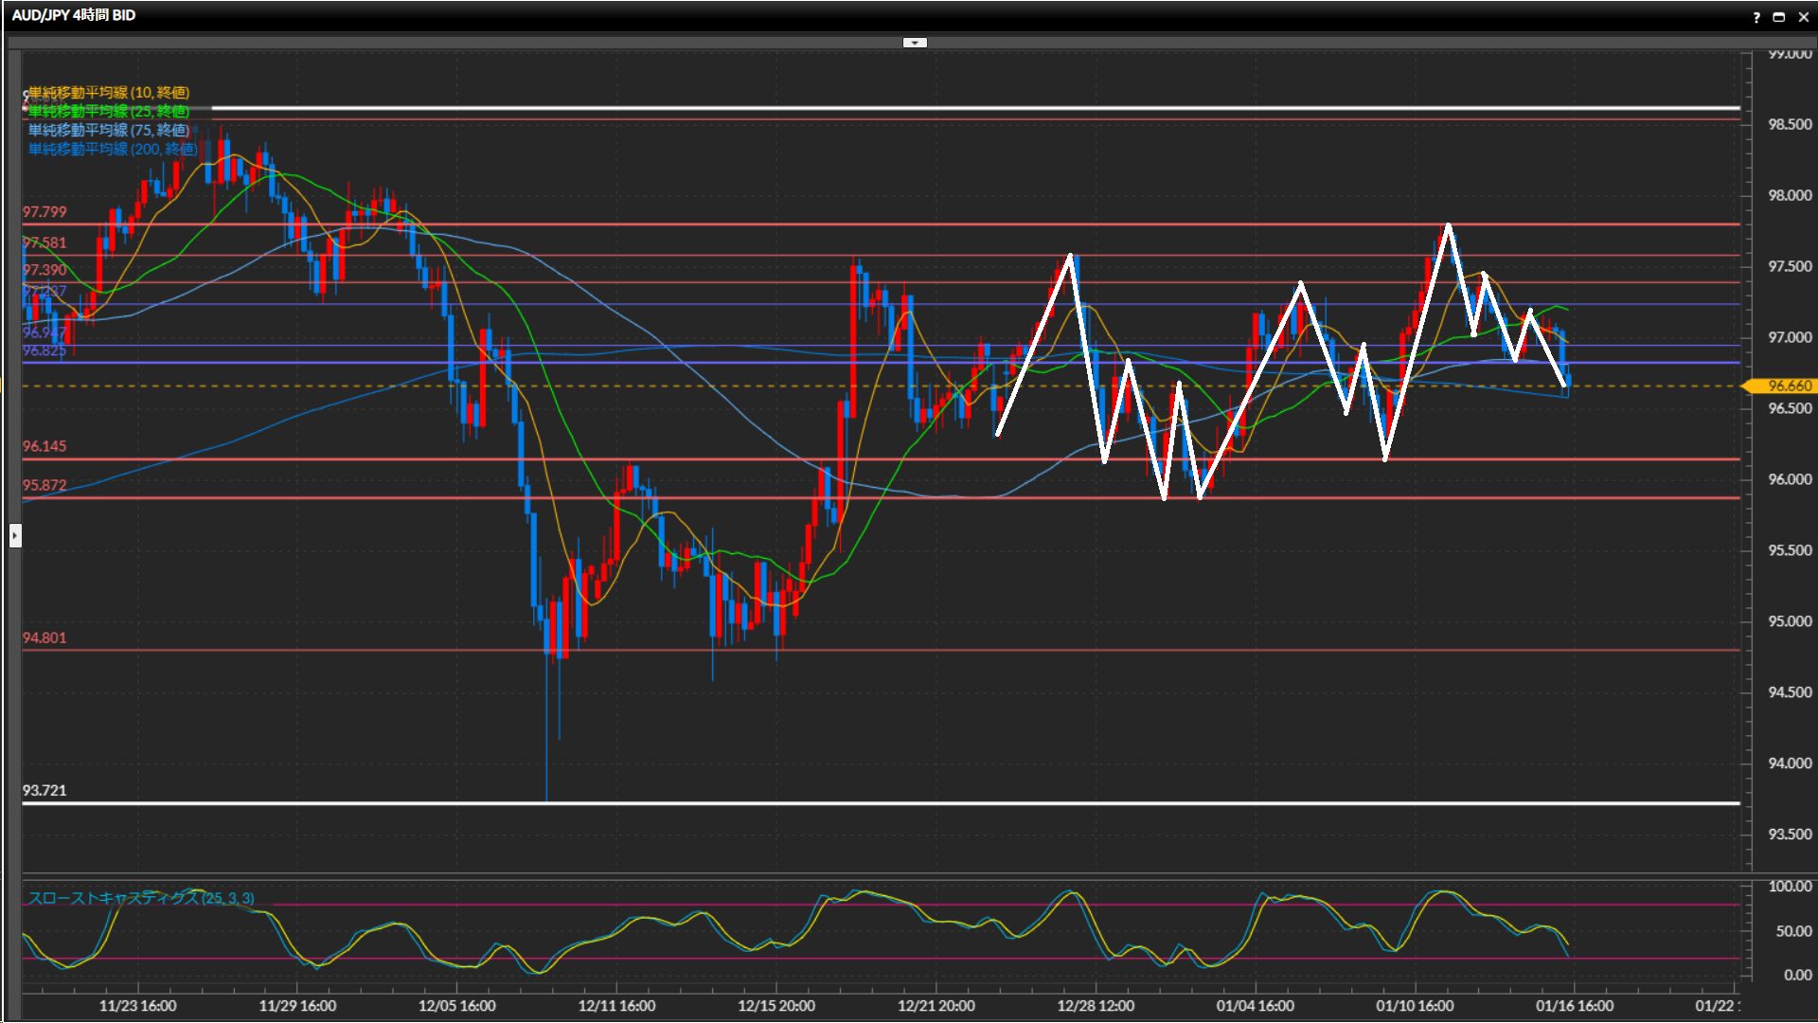Screen dimensions: 1818x1023
Task: Maximize the AUD/JPY chart window
Action: [x=1778, y=17]
